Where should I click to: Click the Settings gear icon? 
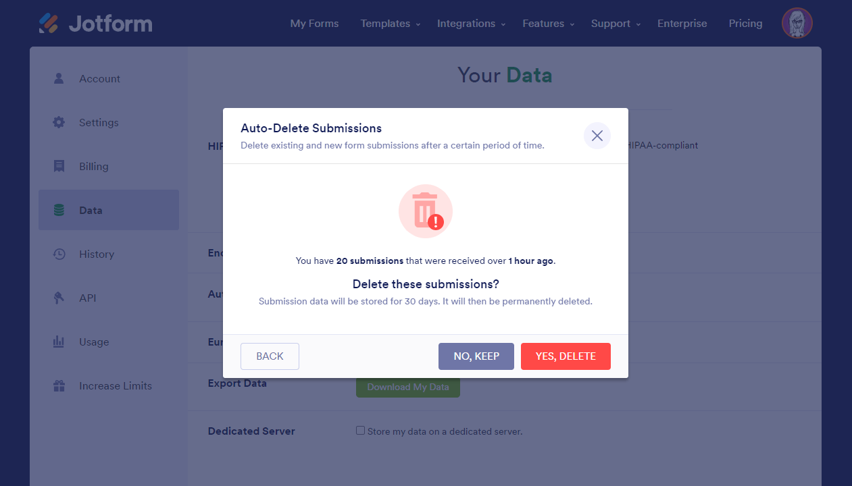[59, 122]
